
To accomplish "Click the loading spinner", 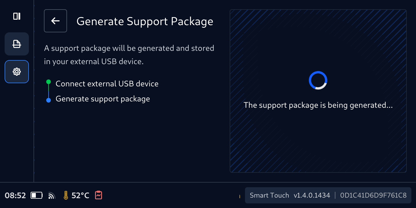I will coord(318,80).
